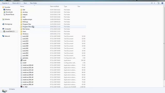This screenshot has width=165, height=93.
Task: Select the Riot Games folder icon
Action: [x=21, y=29]
